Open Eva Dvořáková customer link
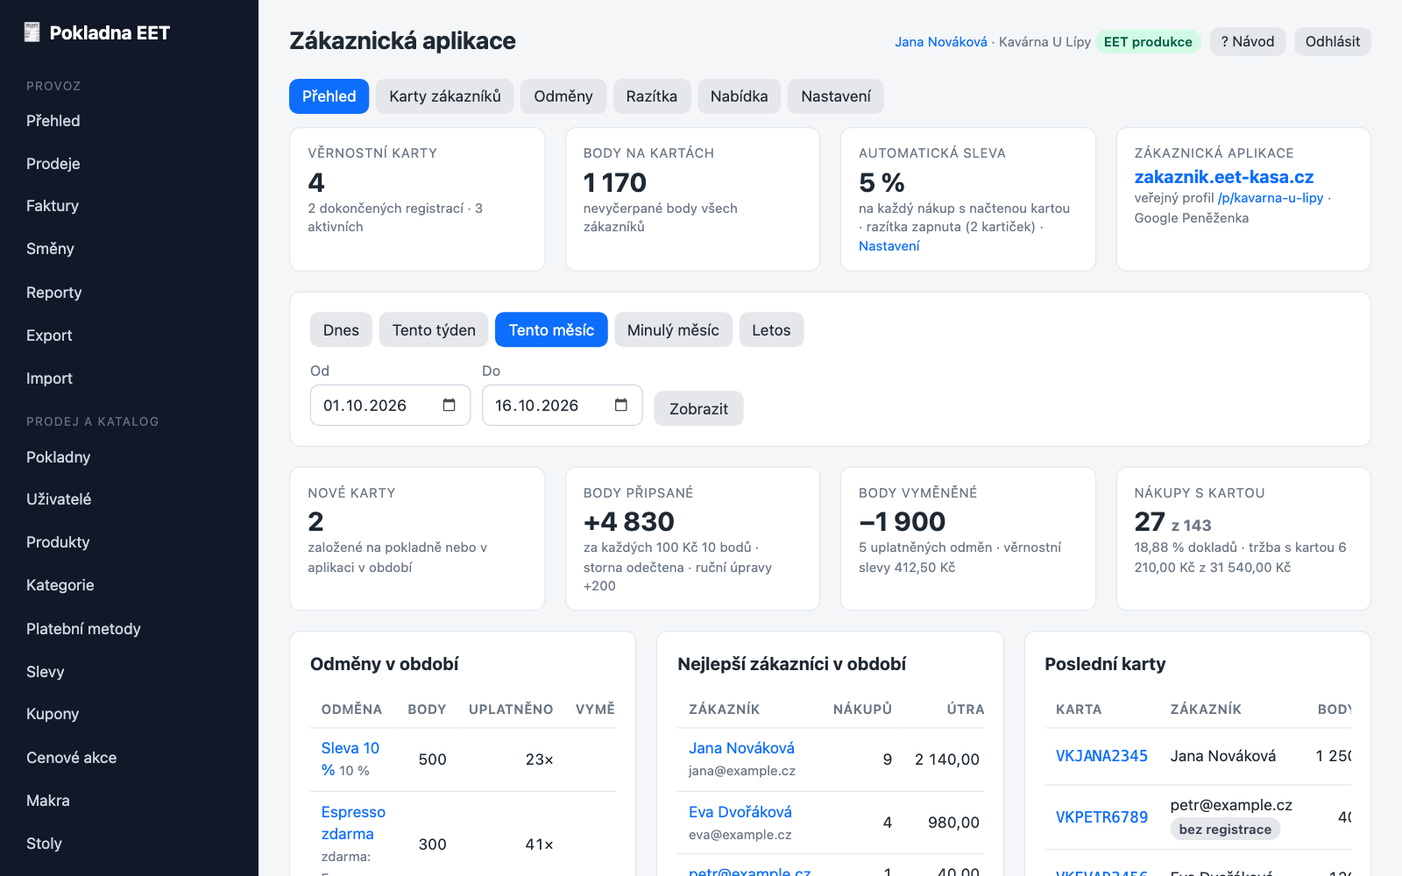Viewport: 1402px width, 876px height. point(740,812)
